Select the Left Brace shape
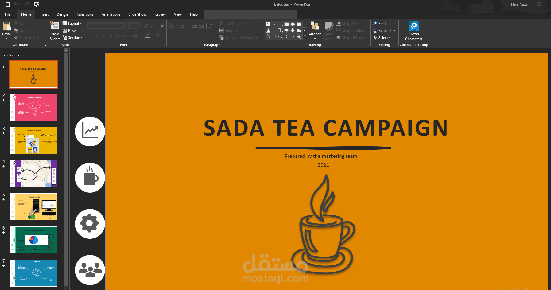The width and height of the screenshot is (551, 290). (x=286, y=37)
